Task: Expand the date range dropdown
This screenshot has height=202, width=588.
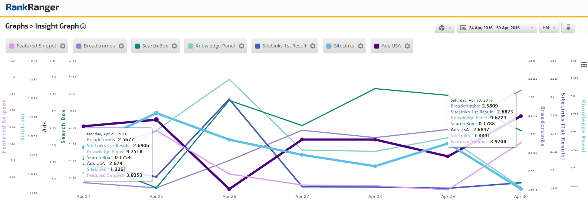Action: [497, 28]
